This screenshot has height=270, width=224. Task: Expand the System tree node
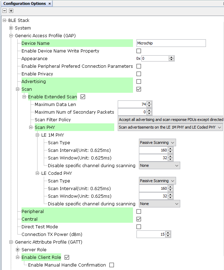coord(11,28)
